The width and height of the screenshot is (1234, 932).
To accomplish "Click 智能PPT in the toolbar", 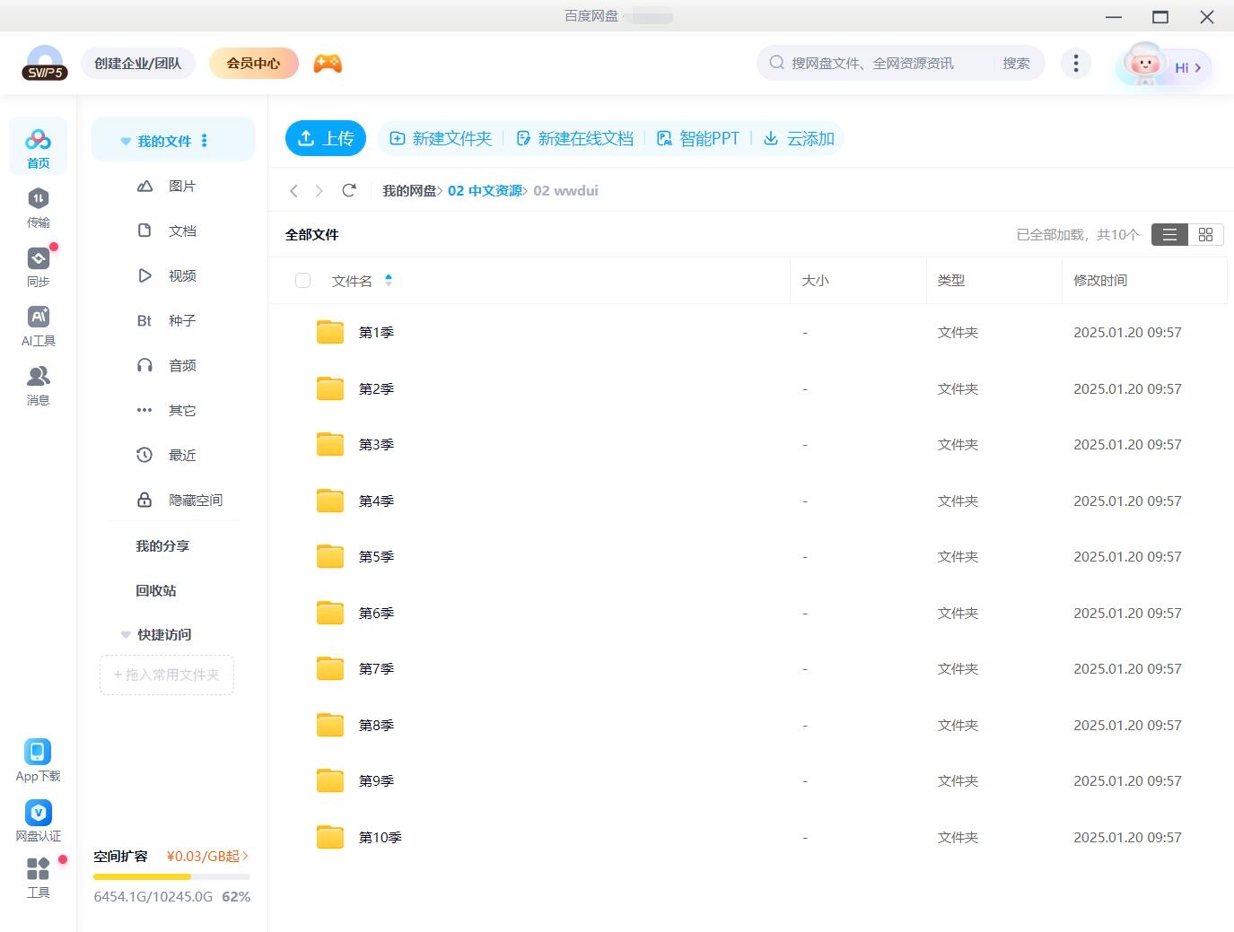I will pyautogui.click(x=698, y=138).
